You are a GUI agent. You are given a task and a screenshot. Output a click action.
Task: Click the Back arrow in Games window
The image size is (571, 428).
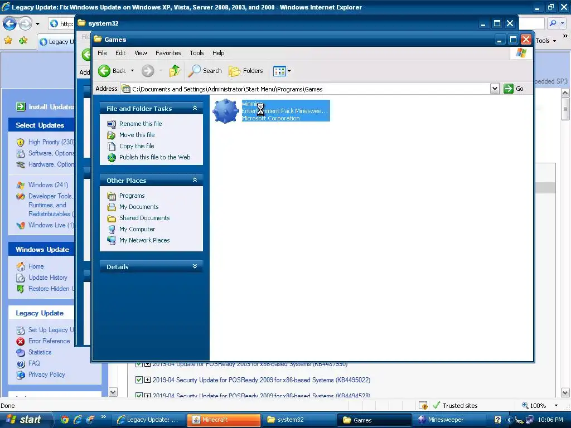tap(104, 71)
